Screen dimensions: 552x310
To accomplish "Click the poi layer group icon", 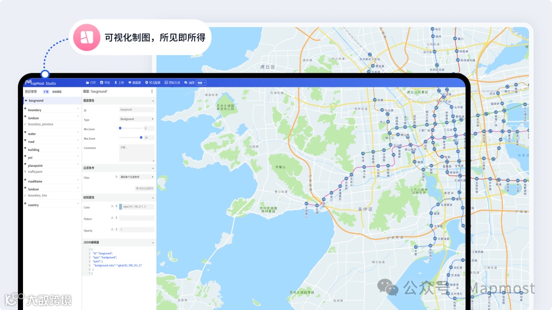I will 26,157.
